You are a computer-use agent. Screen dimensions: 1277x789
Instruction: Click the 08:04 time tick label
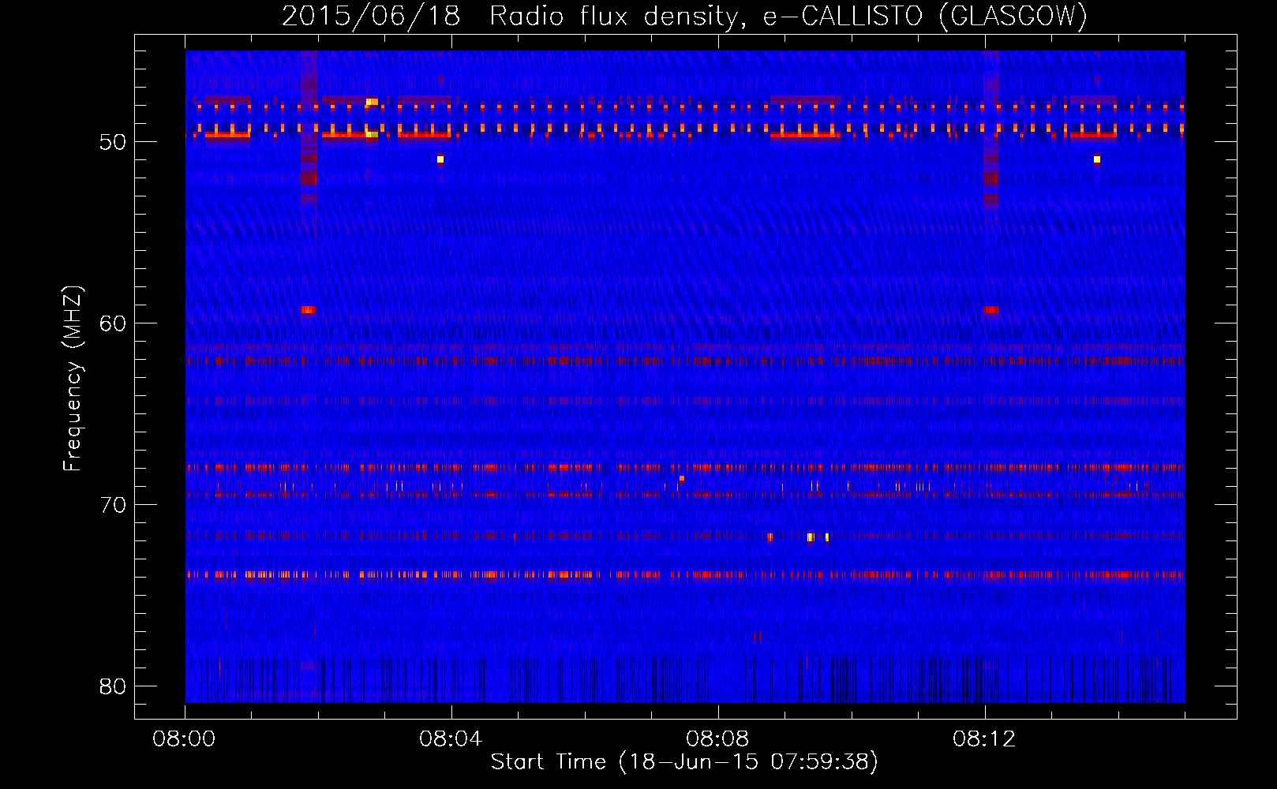451,739
